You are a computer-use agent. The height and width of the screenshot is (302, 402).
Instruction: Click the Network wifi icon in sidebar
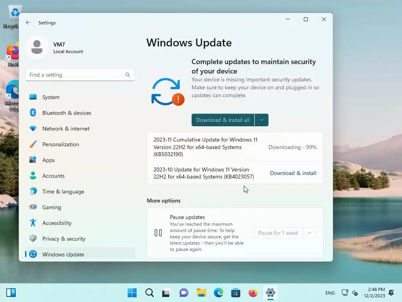33,129
